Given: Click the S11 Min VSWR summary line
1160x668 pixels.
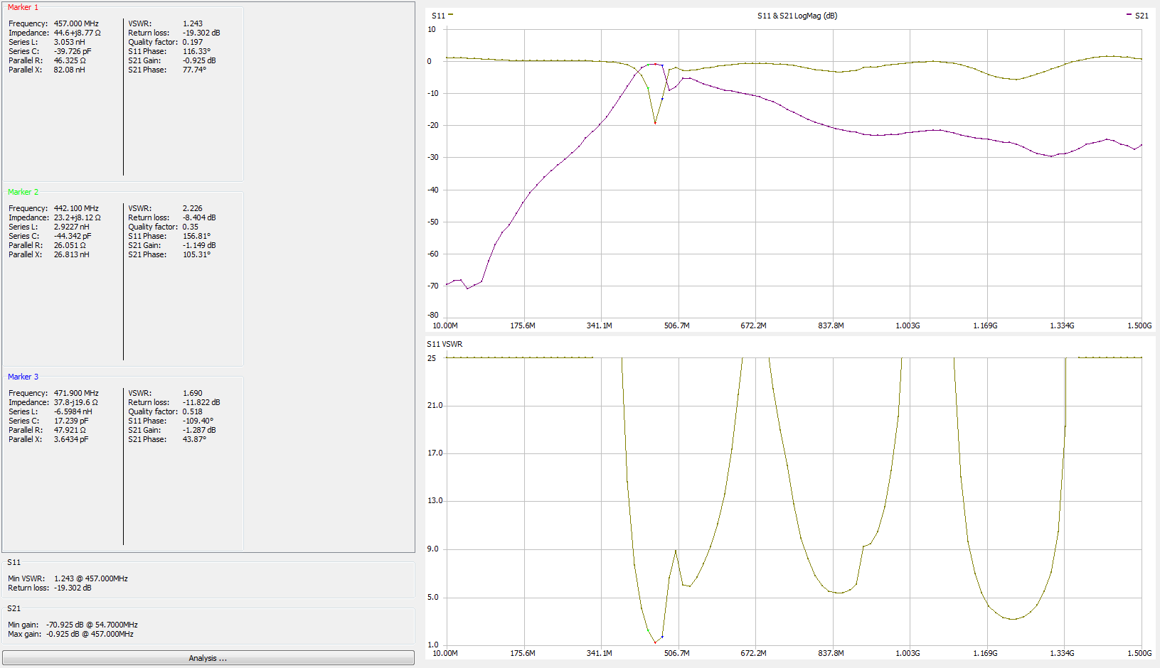Looking at the screenshot, I should click(68, 578).
